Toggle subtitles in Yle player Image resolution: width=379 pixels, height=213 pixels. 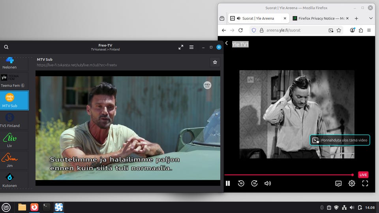338,183
